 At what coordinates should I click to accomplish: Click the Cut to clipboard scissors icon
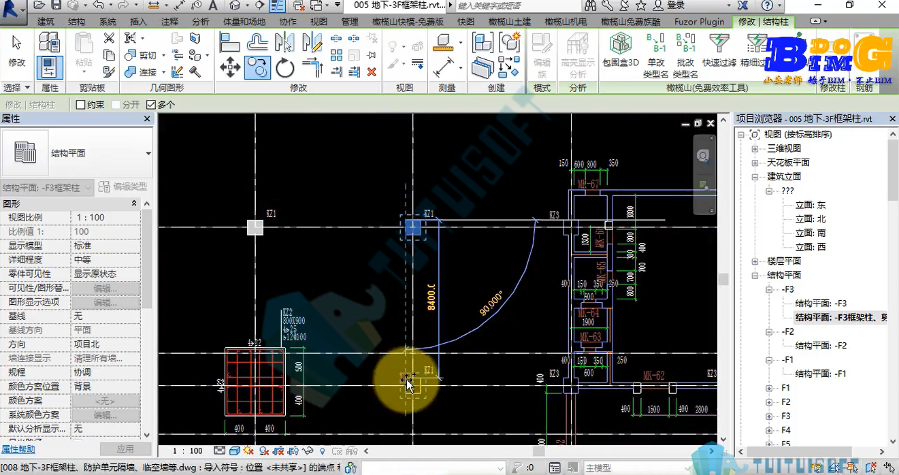pos(109,38)
